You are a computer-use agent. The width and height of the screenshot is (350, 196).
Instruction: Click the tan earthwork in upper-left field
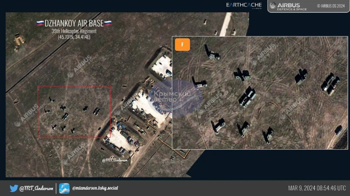click(x=19, y=42)
